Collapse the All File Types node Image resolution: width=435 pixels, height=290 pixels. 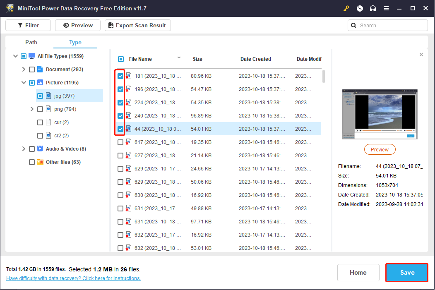pyautogui.click(x=15, y=56)
